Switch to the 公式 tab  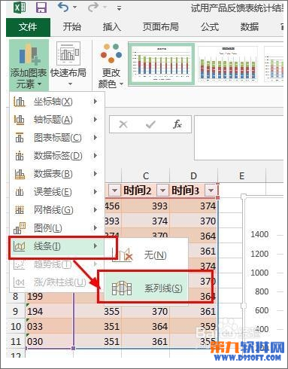(210, 27)
